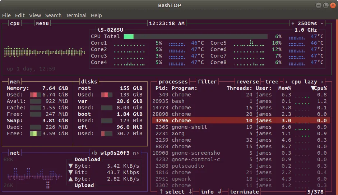Click the CPU history graph

(x=45, y=51)
